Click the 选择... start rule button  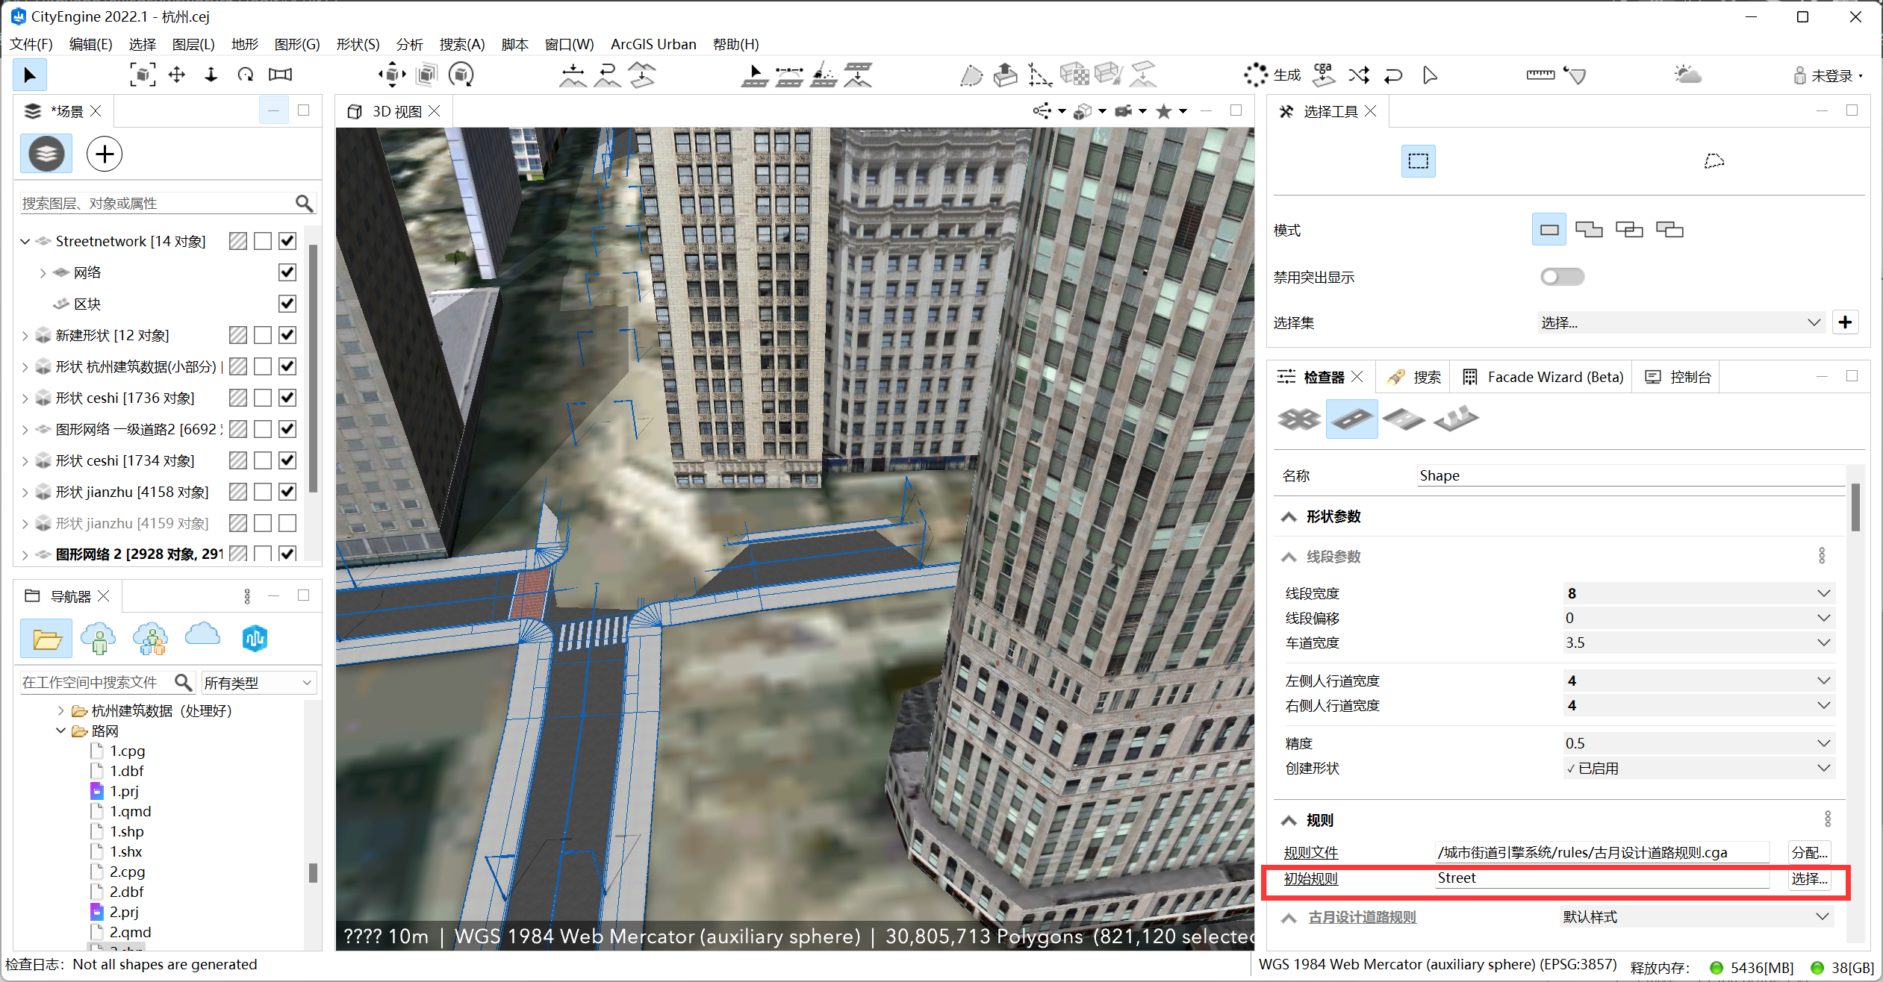coord(1809,878)
